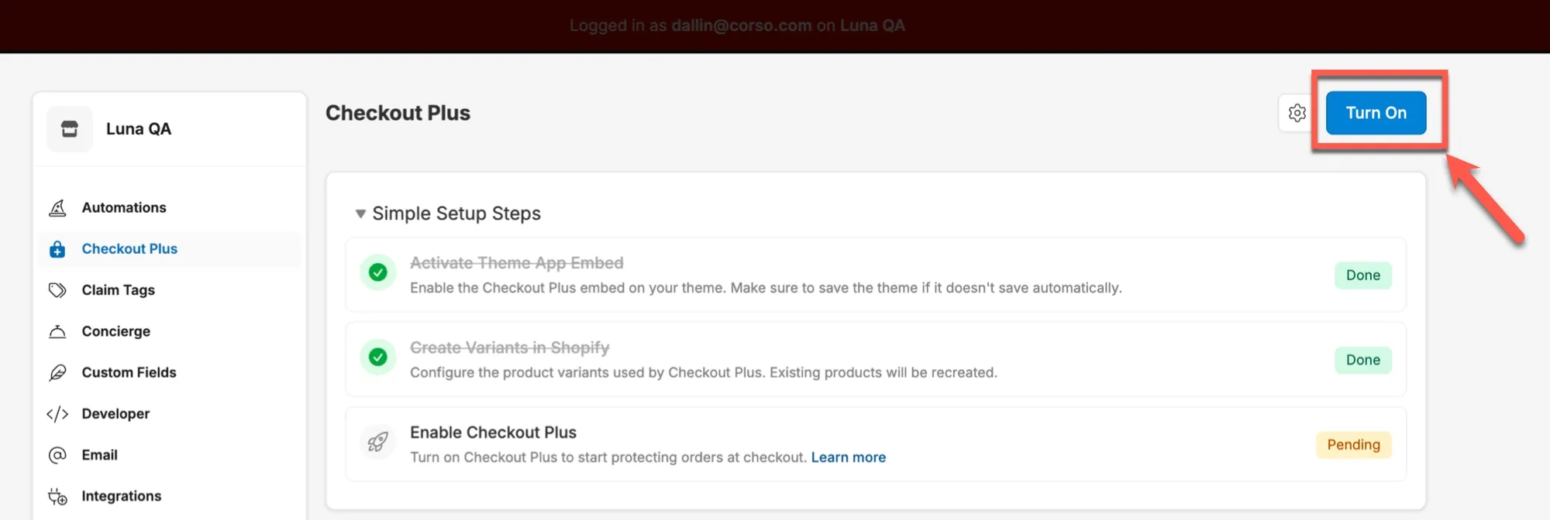Viewport: 1550px width, 520px height.
Task: Click the rocket icon beside Enable Checkout Plus
Action: pos(378,443)
